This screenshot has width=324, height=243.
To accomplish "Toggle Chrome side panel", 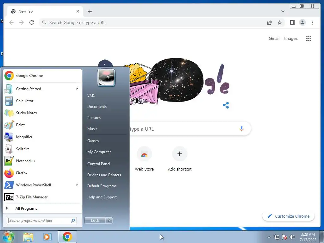I will (x=292, y=22).
